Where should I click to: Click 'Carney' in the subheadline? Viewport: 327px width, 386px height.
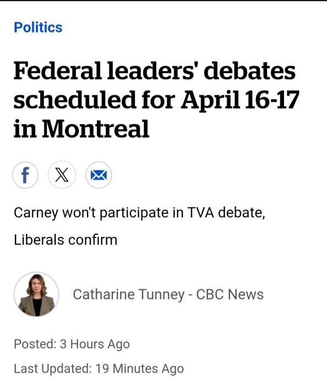tap(36, 213)
